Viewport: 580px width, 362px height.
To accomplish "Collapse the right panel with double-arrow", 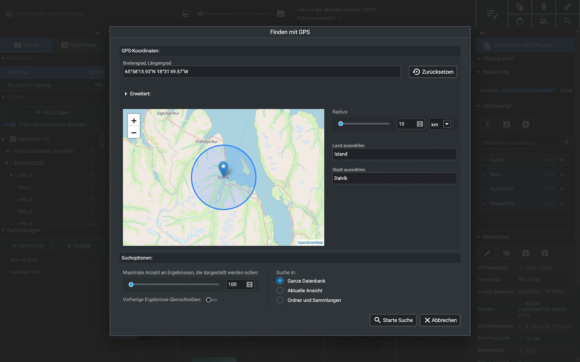I will (x=483, y=33).
